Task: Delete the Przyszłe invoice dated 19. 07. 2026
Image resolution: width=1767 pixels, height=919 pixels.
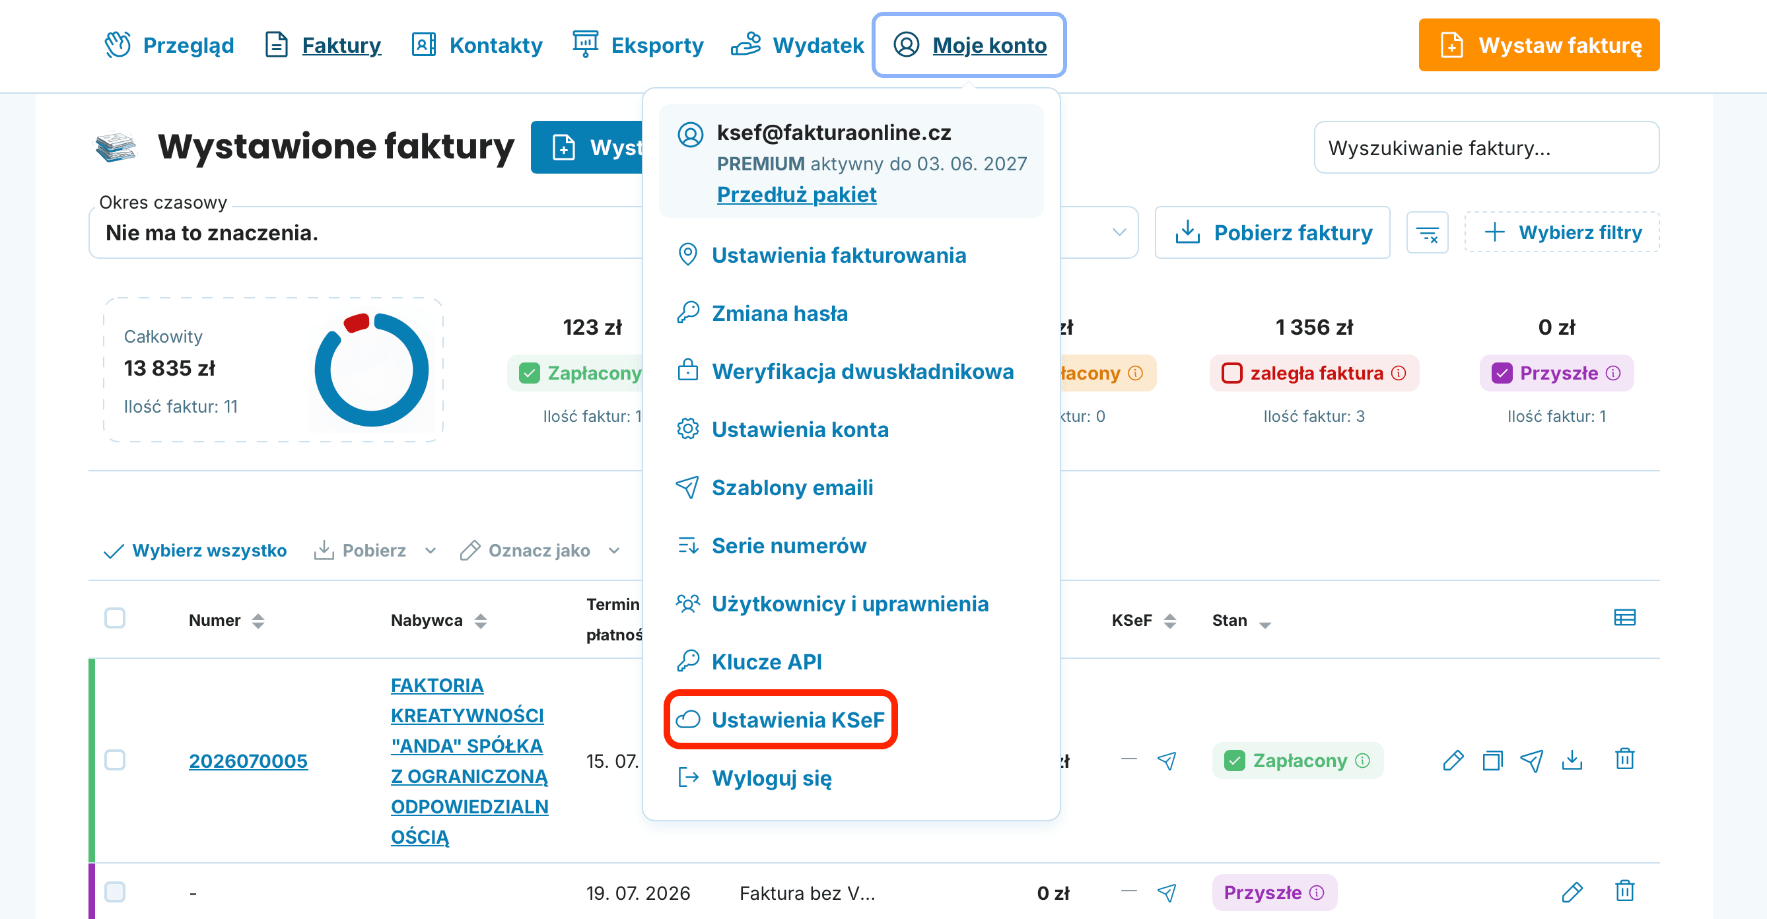Action: pos(1624,891)
